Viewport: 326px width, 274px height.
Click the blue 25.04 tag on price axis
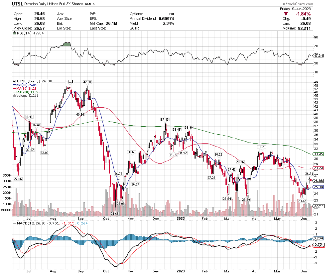tap(318, 187)
